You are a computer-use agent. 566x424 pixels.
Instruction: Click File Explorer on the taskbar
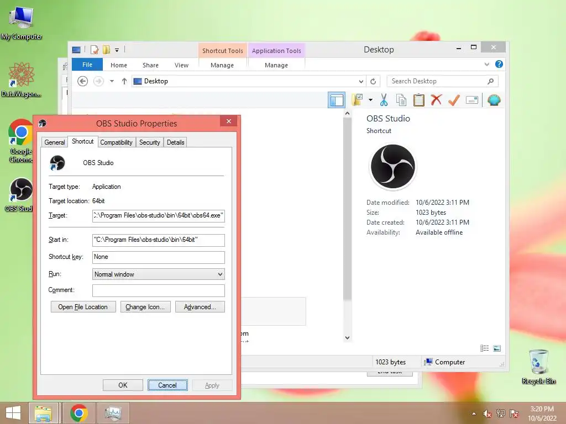tap(43, 413)
